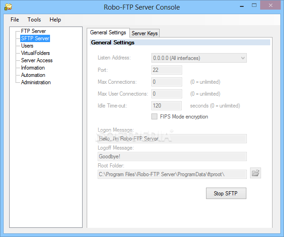This screenshot has height=237, width=284.
Task: Click the Robo-FTP app icon in title bar
Action: tap(8, 7)
